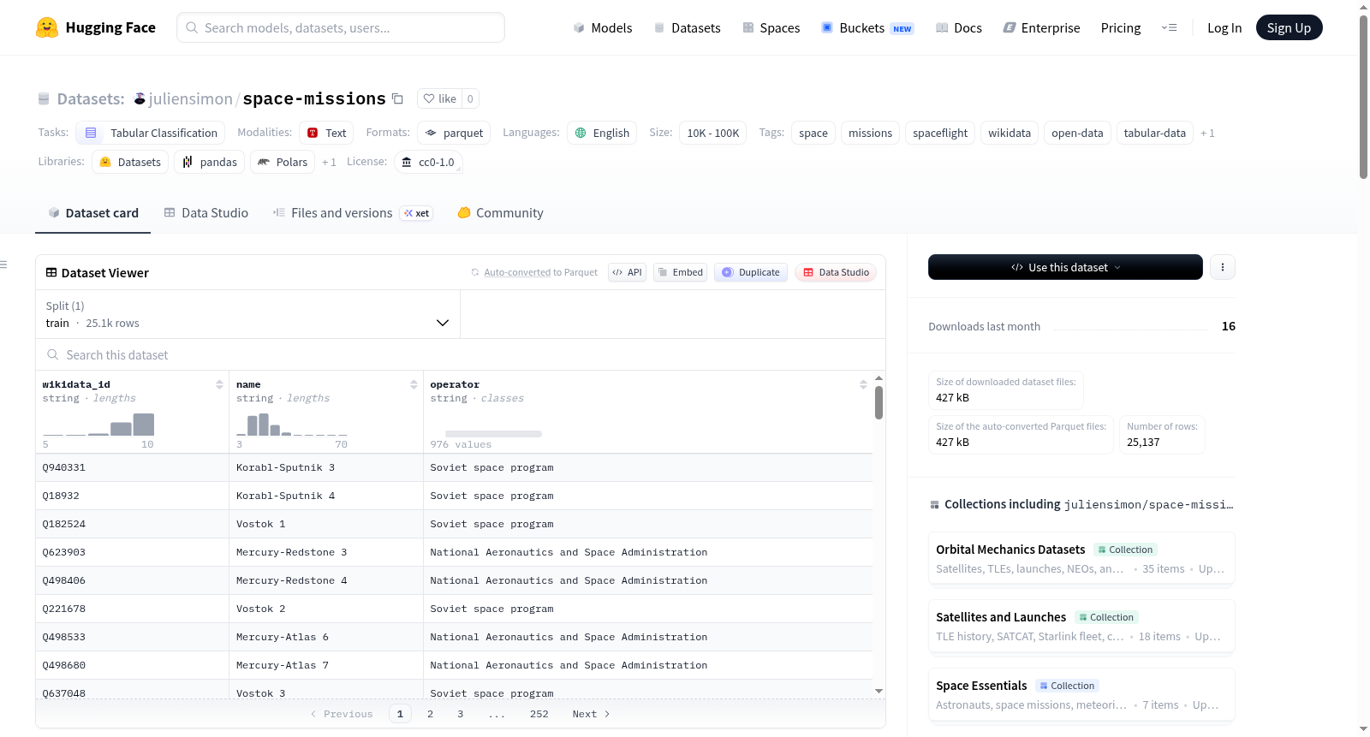Click the left sidebar expand icon
Screen dimensions: 1370x737
click(x=4, y=264)
